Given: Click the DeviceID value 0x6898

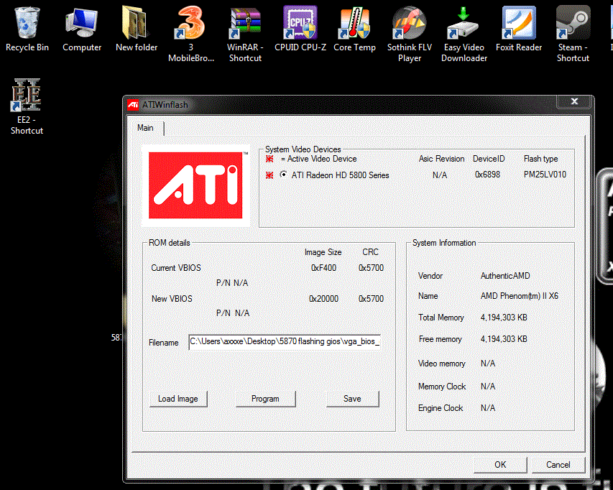Looking at the screenshot, I should 487,175.
